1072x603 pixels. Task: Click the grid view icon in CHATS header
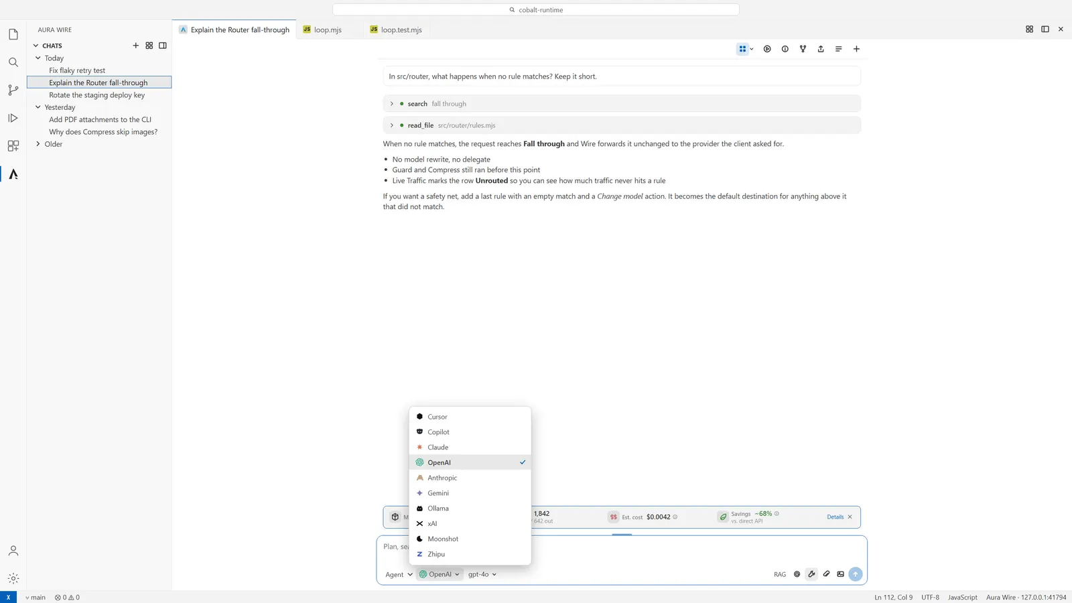coord(149,46)
